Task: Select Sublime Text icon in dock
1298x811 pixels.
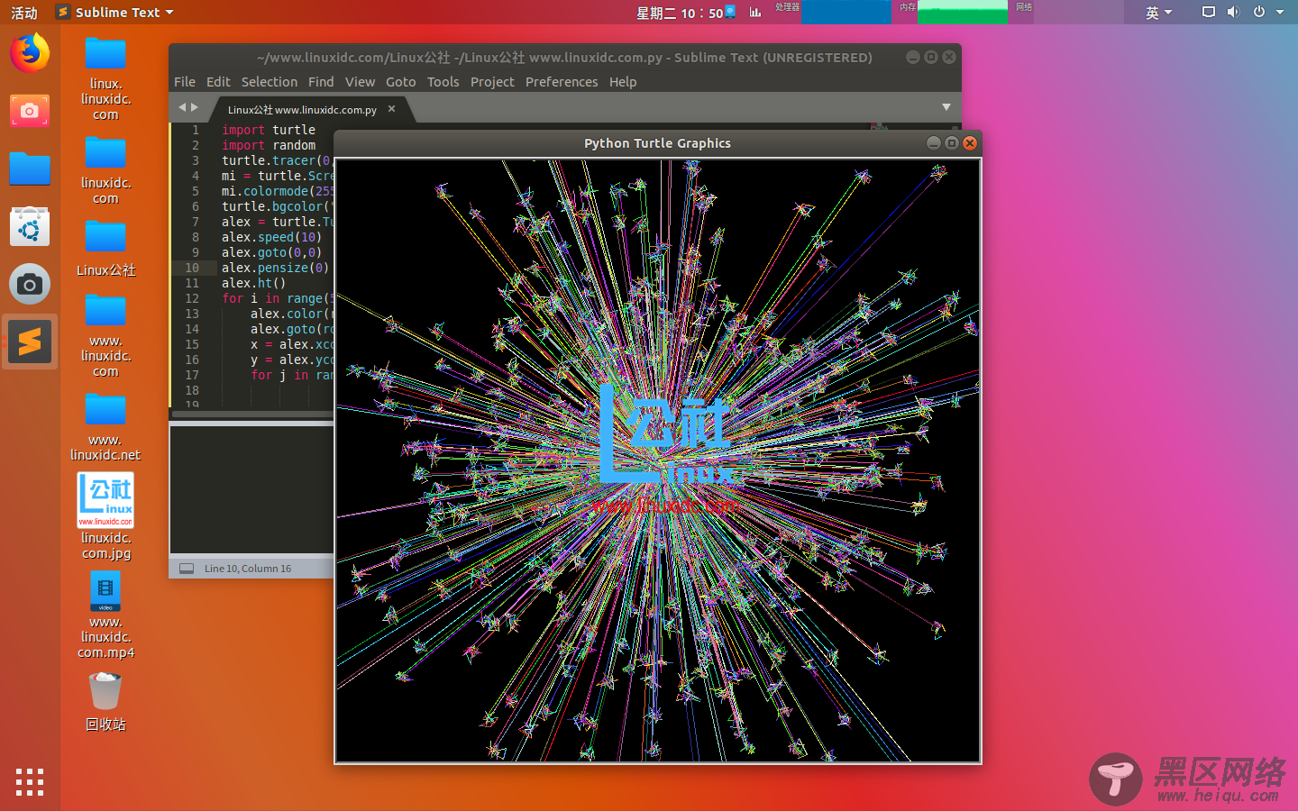Action: tap(30, 342)
